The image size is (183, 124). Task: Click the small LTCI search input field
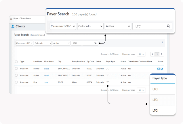tap(85, 43)
